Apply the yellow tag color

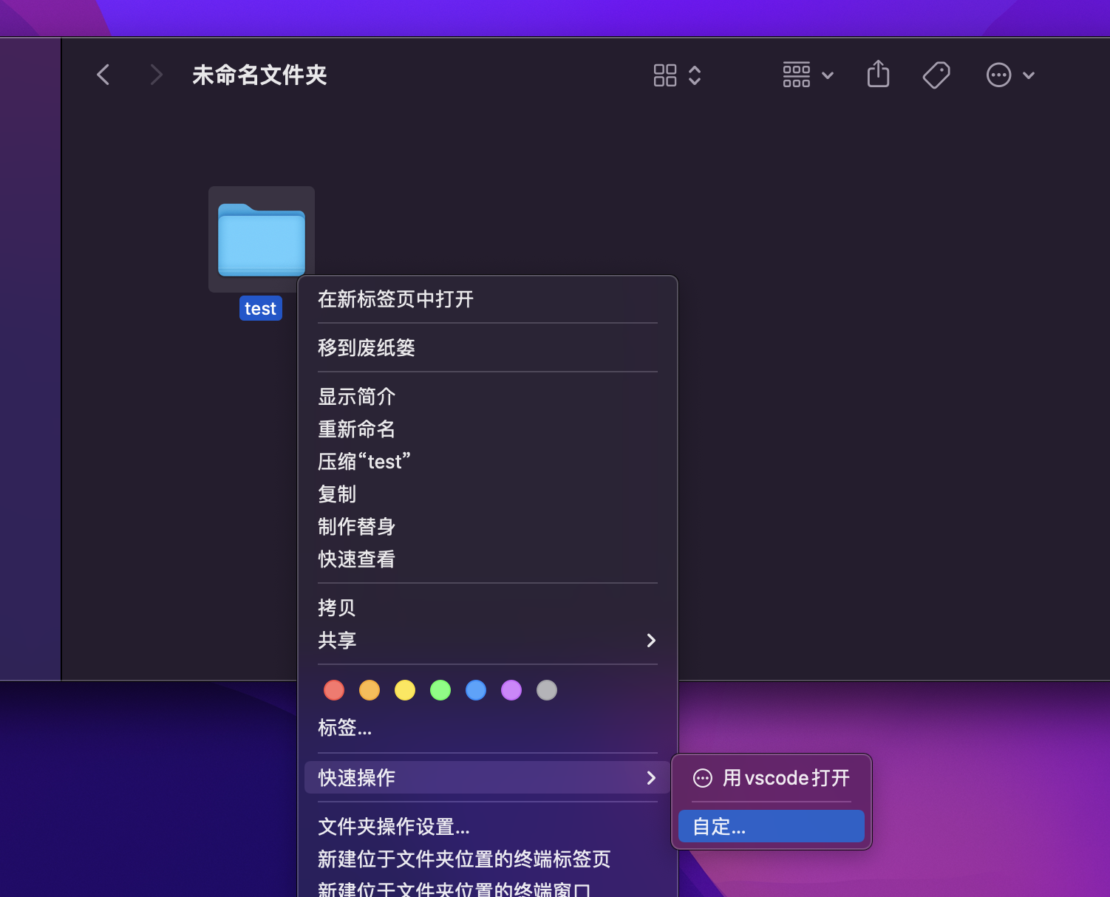[405, 690]
